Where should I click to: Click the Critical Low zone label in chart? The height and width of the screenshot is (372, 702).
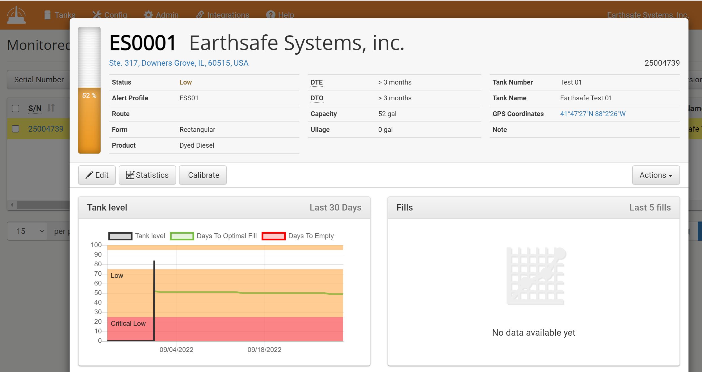click(x=128, y=324)
